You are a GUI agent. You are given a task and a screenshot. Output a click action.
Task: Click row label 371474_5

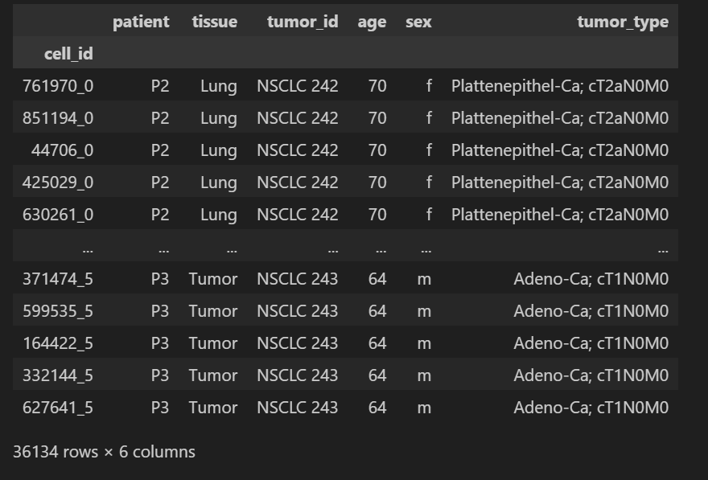[58, 279]
